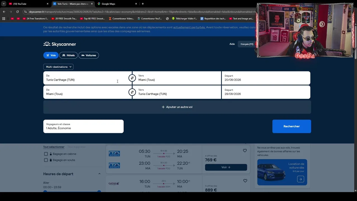Click the left handle of Aller time slider

[x=45, y=192]
